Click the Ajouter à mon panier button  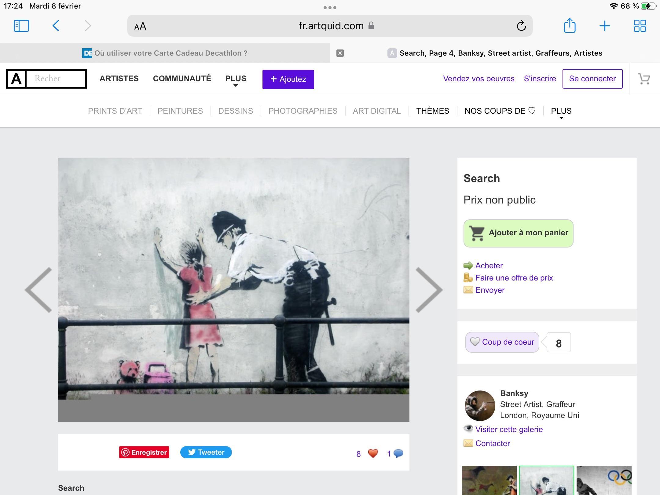(519, 233)
